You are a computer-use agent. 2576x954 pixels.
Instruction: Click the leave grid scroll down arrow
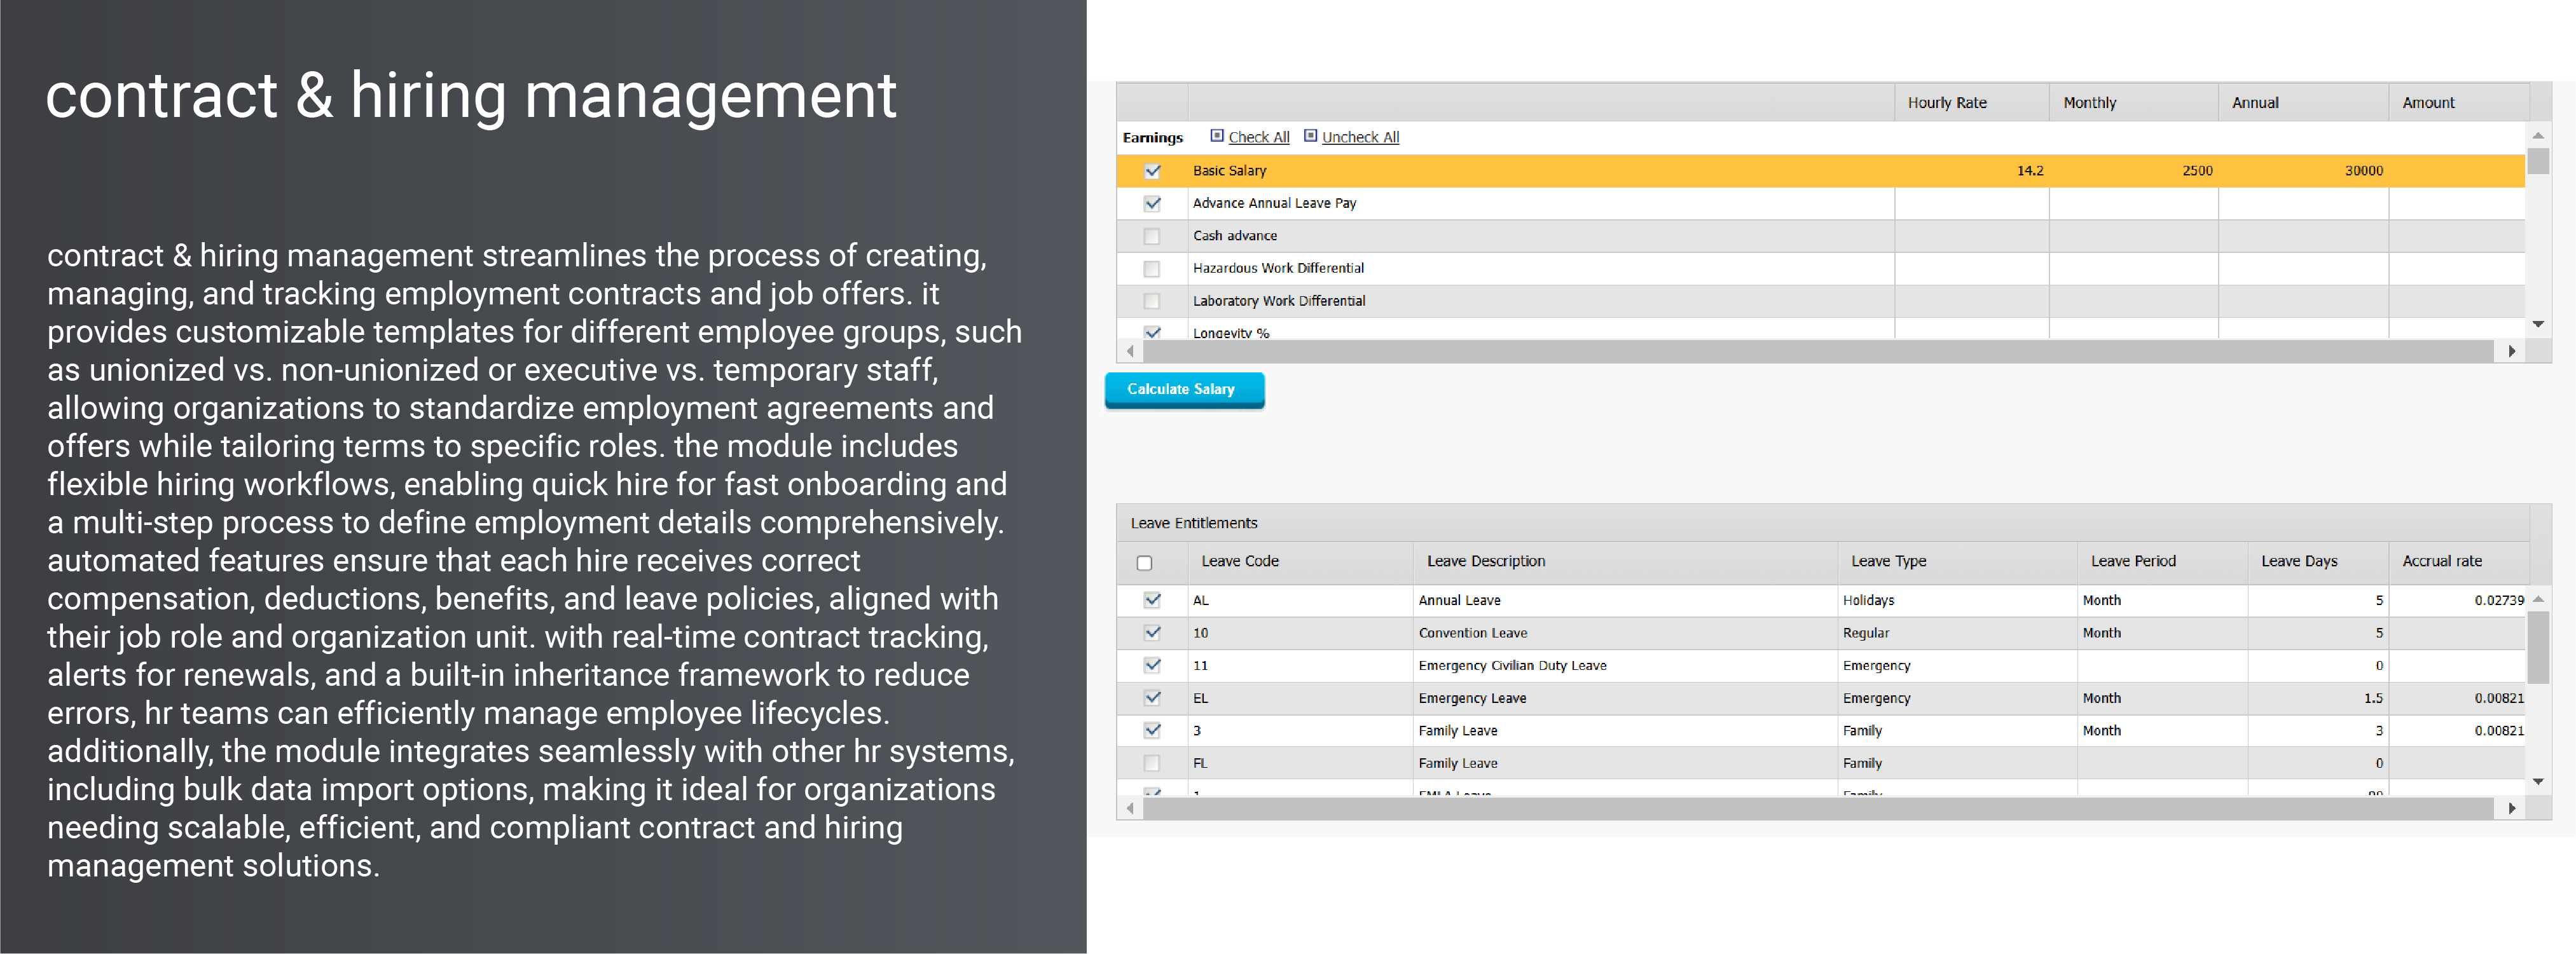[x=2538, y=781]
